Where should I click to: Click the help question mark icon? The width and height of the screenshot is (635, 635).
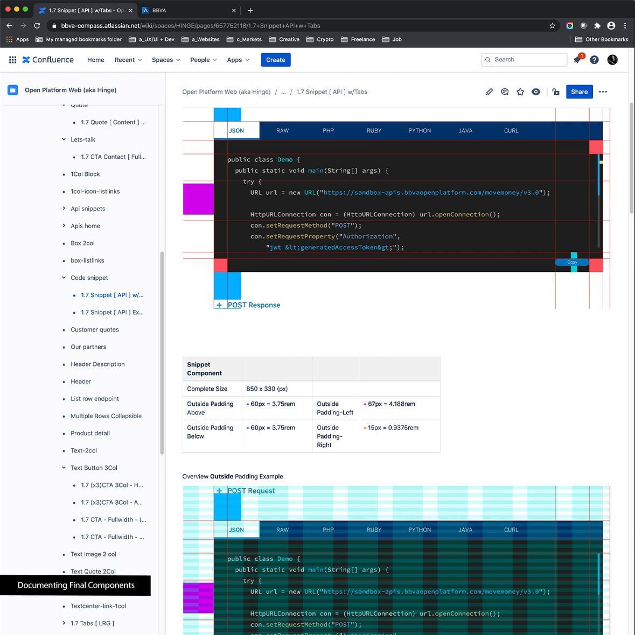pos(594,60)
